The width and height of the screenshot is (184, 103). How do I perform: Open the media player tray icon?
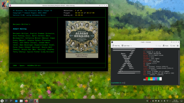153,101
